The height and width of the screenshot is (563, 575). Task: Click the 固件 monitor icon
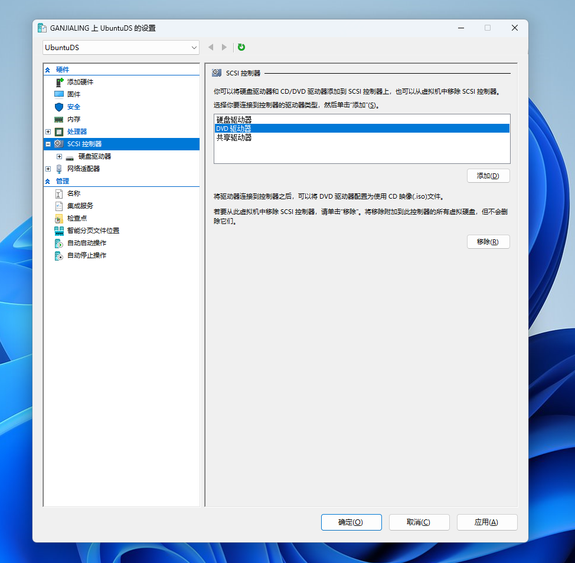click(59, 94)
